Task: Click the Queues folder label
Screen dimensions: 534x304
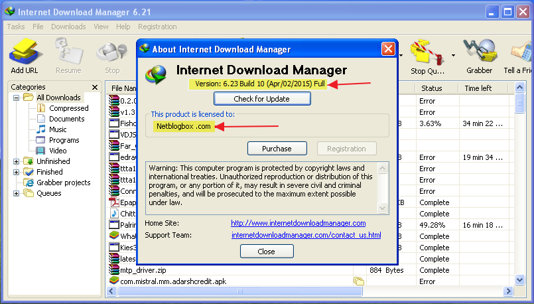Action: (x=48, y=193)
